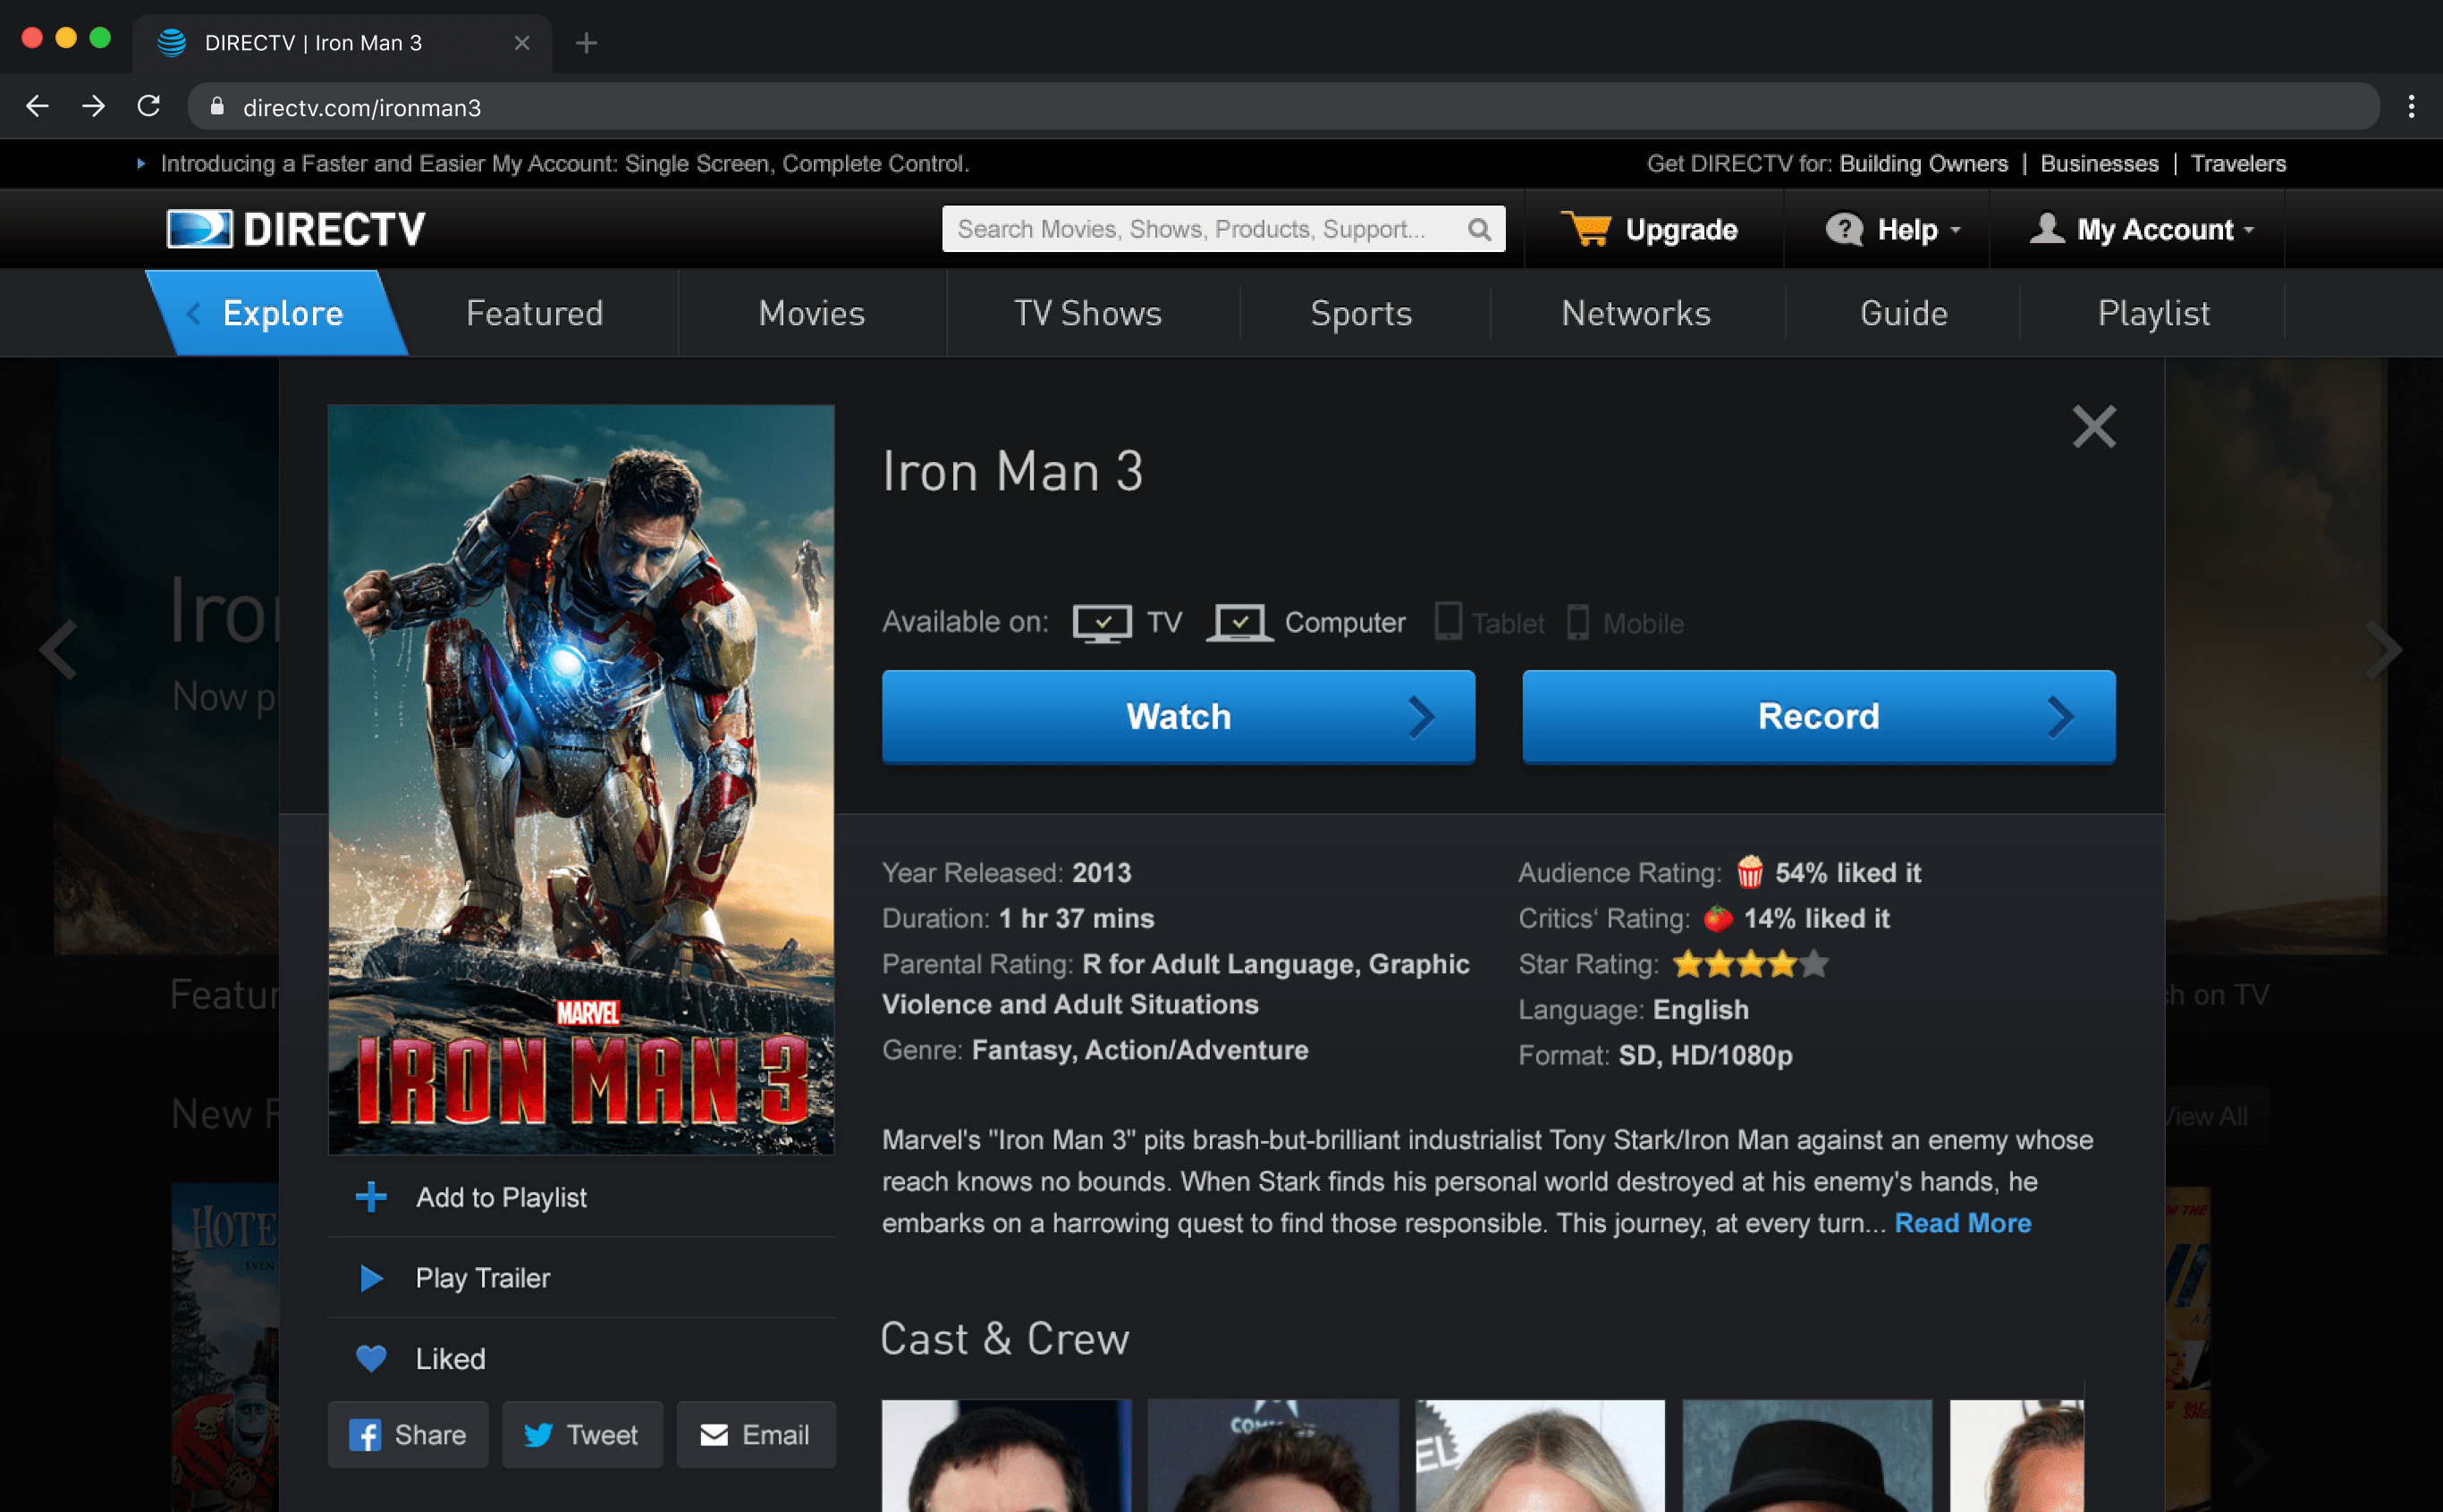The width and height of the screenshot is (2443, 1512).
Task: Click the My Account user icon
Action: click(2045, 229)
